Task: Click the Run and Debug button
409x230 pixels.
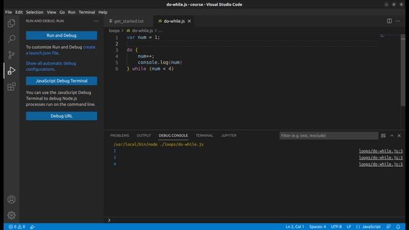Action: (x=61, y=36)
